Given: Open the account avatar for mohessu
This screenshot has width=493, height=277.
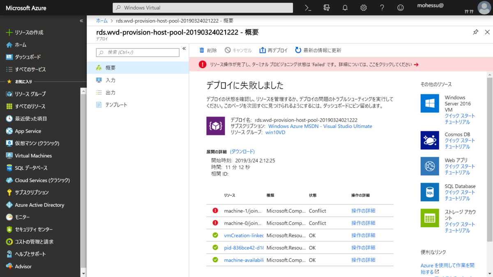Looking at the screenshot, I should click(484, 8).
